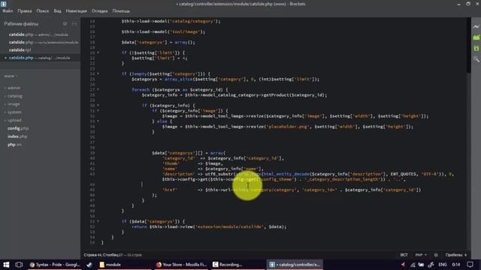Click line number 39 in gutter
The width and height of the screenshot is (481, 270).
92,153
